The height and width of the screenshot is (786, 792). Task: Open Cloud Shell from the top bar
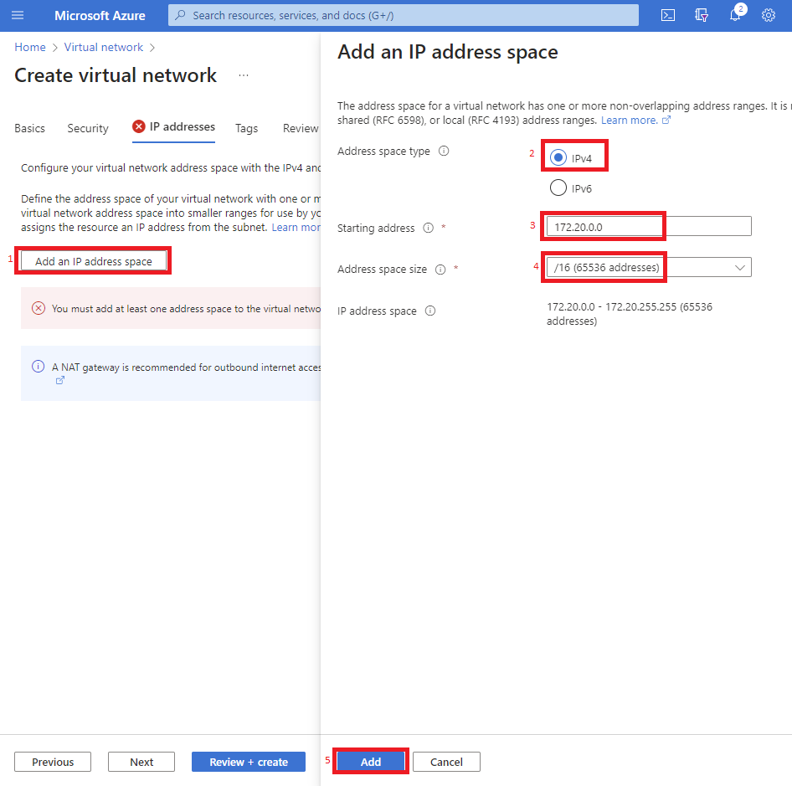(x=667, y=14)
